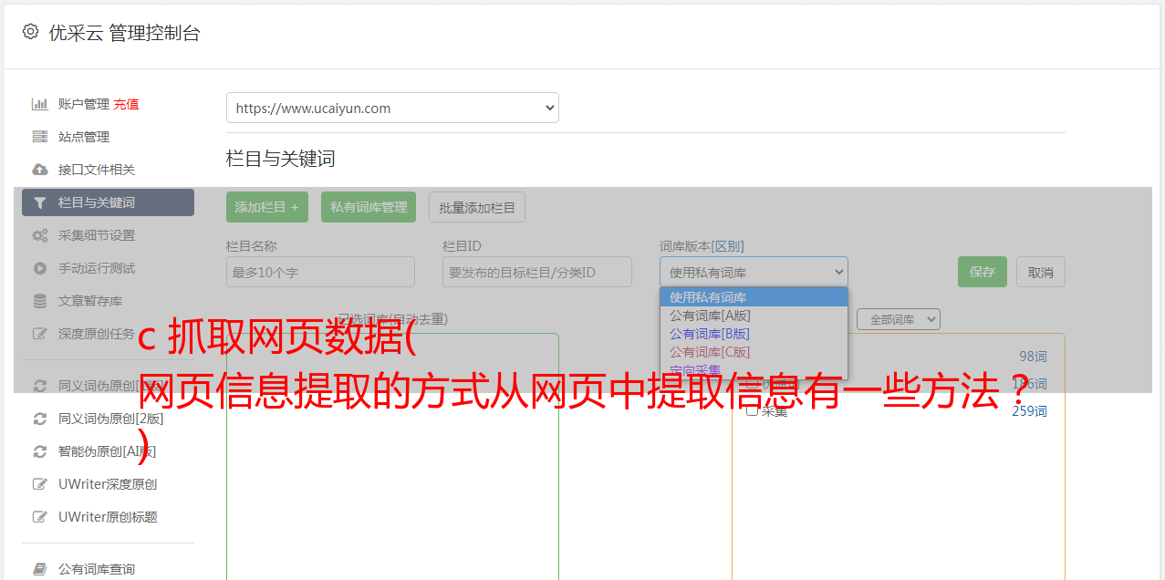Viewport: 1165px width, 580px height.
Task: Open 文章暂存库 via its database icon
Action: pyautogui.click(x=40, y=301)
